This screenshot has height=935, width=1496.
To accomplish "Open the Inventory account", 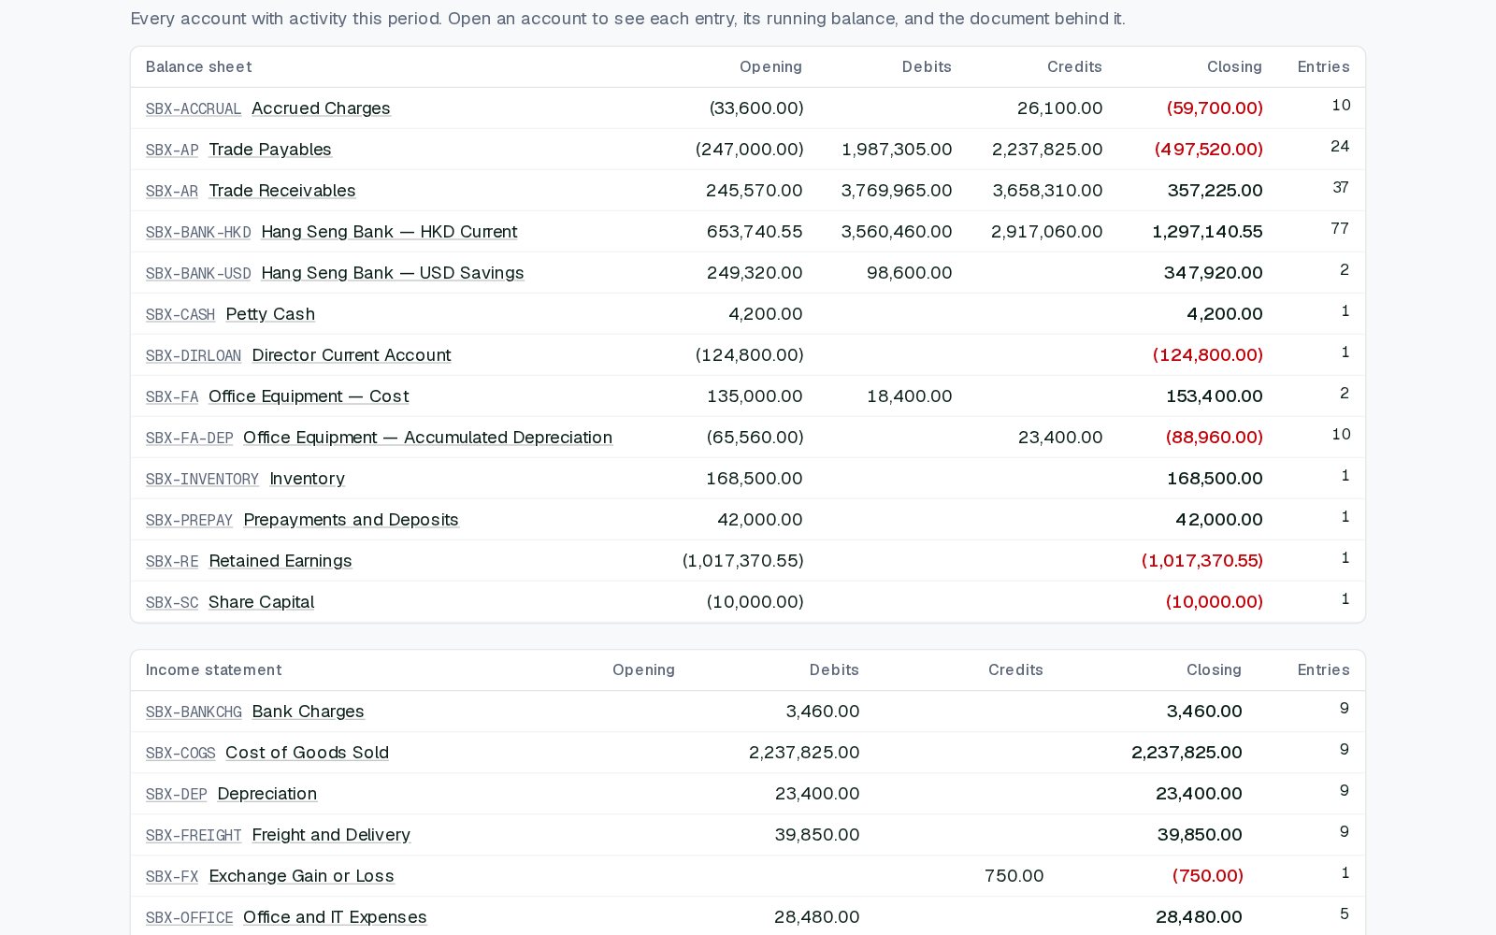I will click(x=308, y=479).
